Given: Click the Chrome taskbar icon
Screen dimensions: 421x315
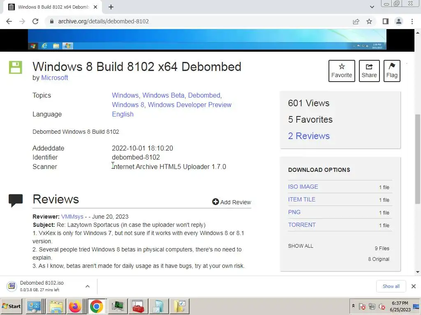Looking at the screenshot, I should (96, 306).
